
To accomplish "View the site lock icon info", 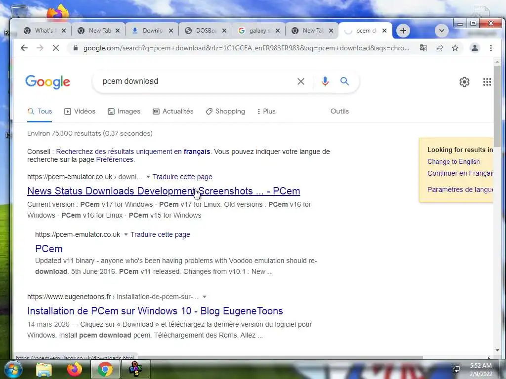I will (76, 48).
